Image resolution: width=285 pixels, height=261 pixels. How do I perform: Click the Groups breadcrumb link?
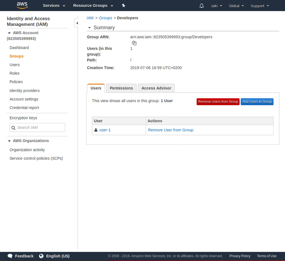pos(105,18)
